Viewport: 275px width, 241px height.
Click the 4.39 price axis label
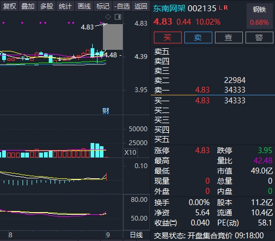(x=141, y=57)
